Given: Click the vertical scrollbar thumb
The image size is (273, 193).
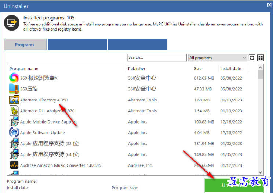Looking at the screenshot, I should (x=260, y=75).
